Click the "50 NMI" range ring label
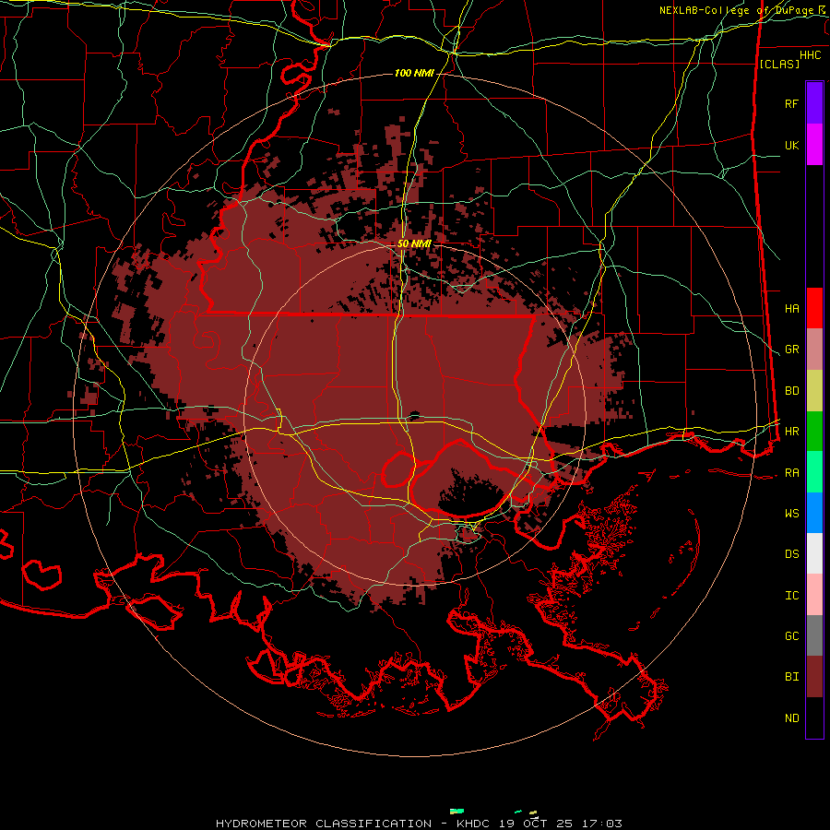 pos(414,243)
